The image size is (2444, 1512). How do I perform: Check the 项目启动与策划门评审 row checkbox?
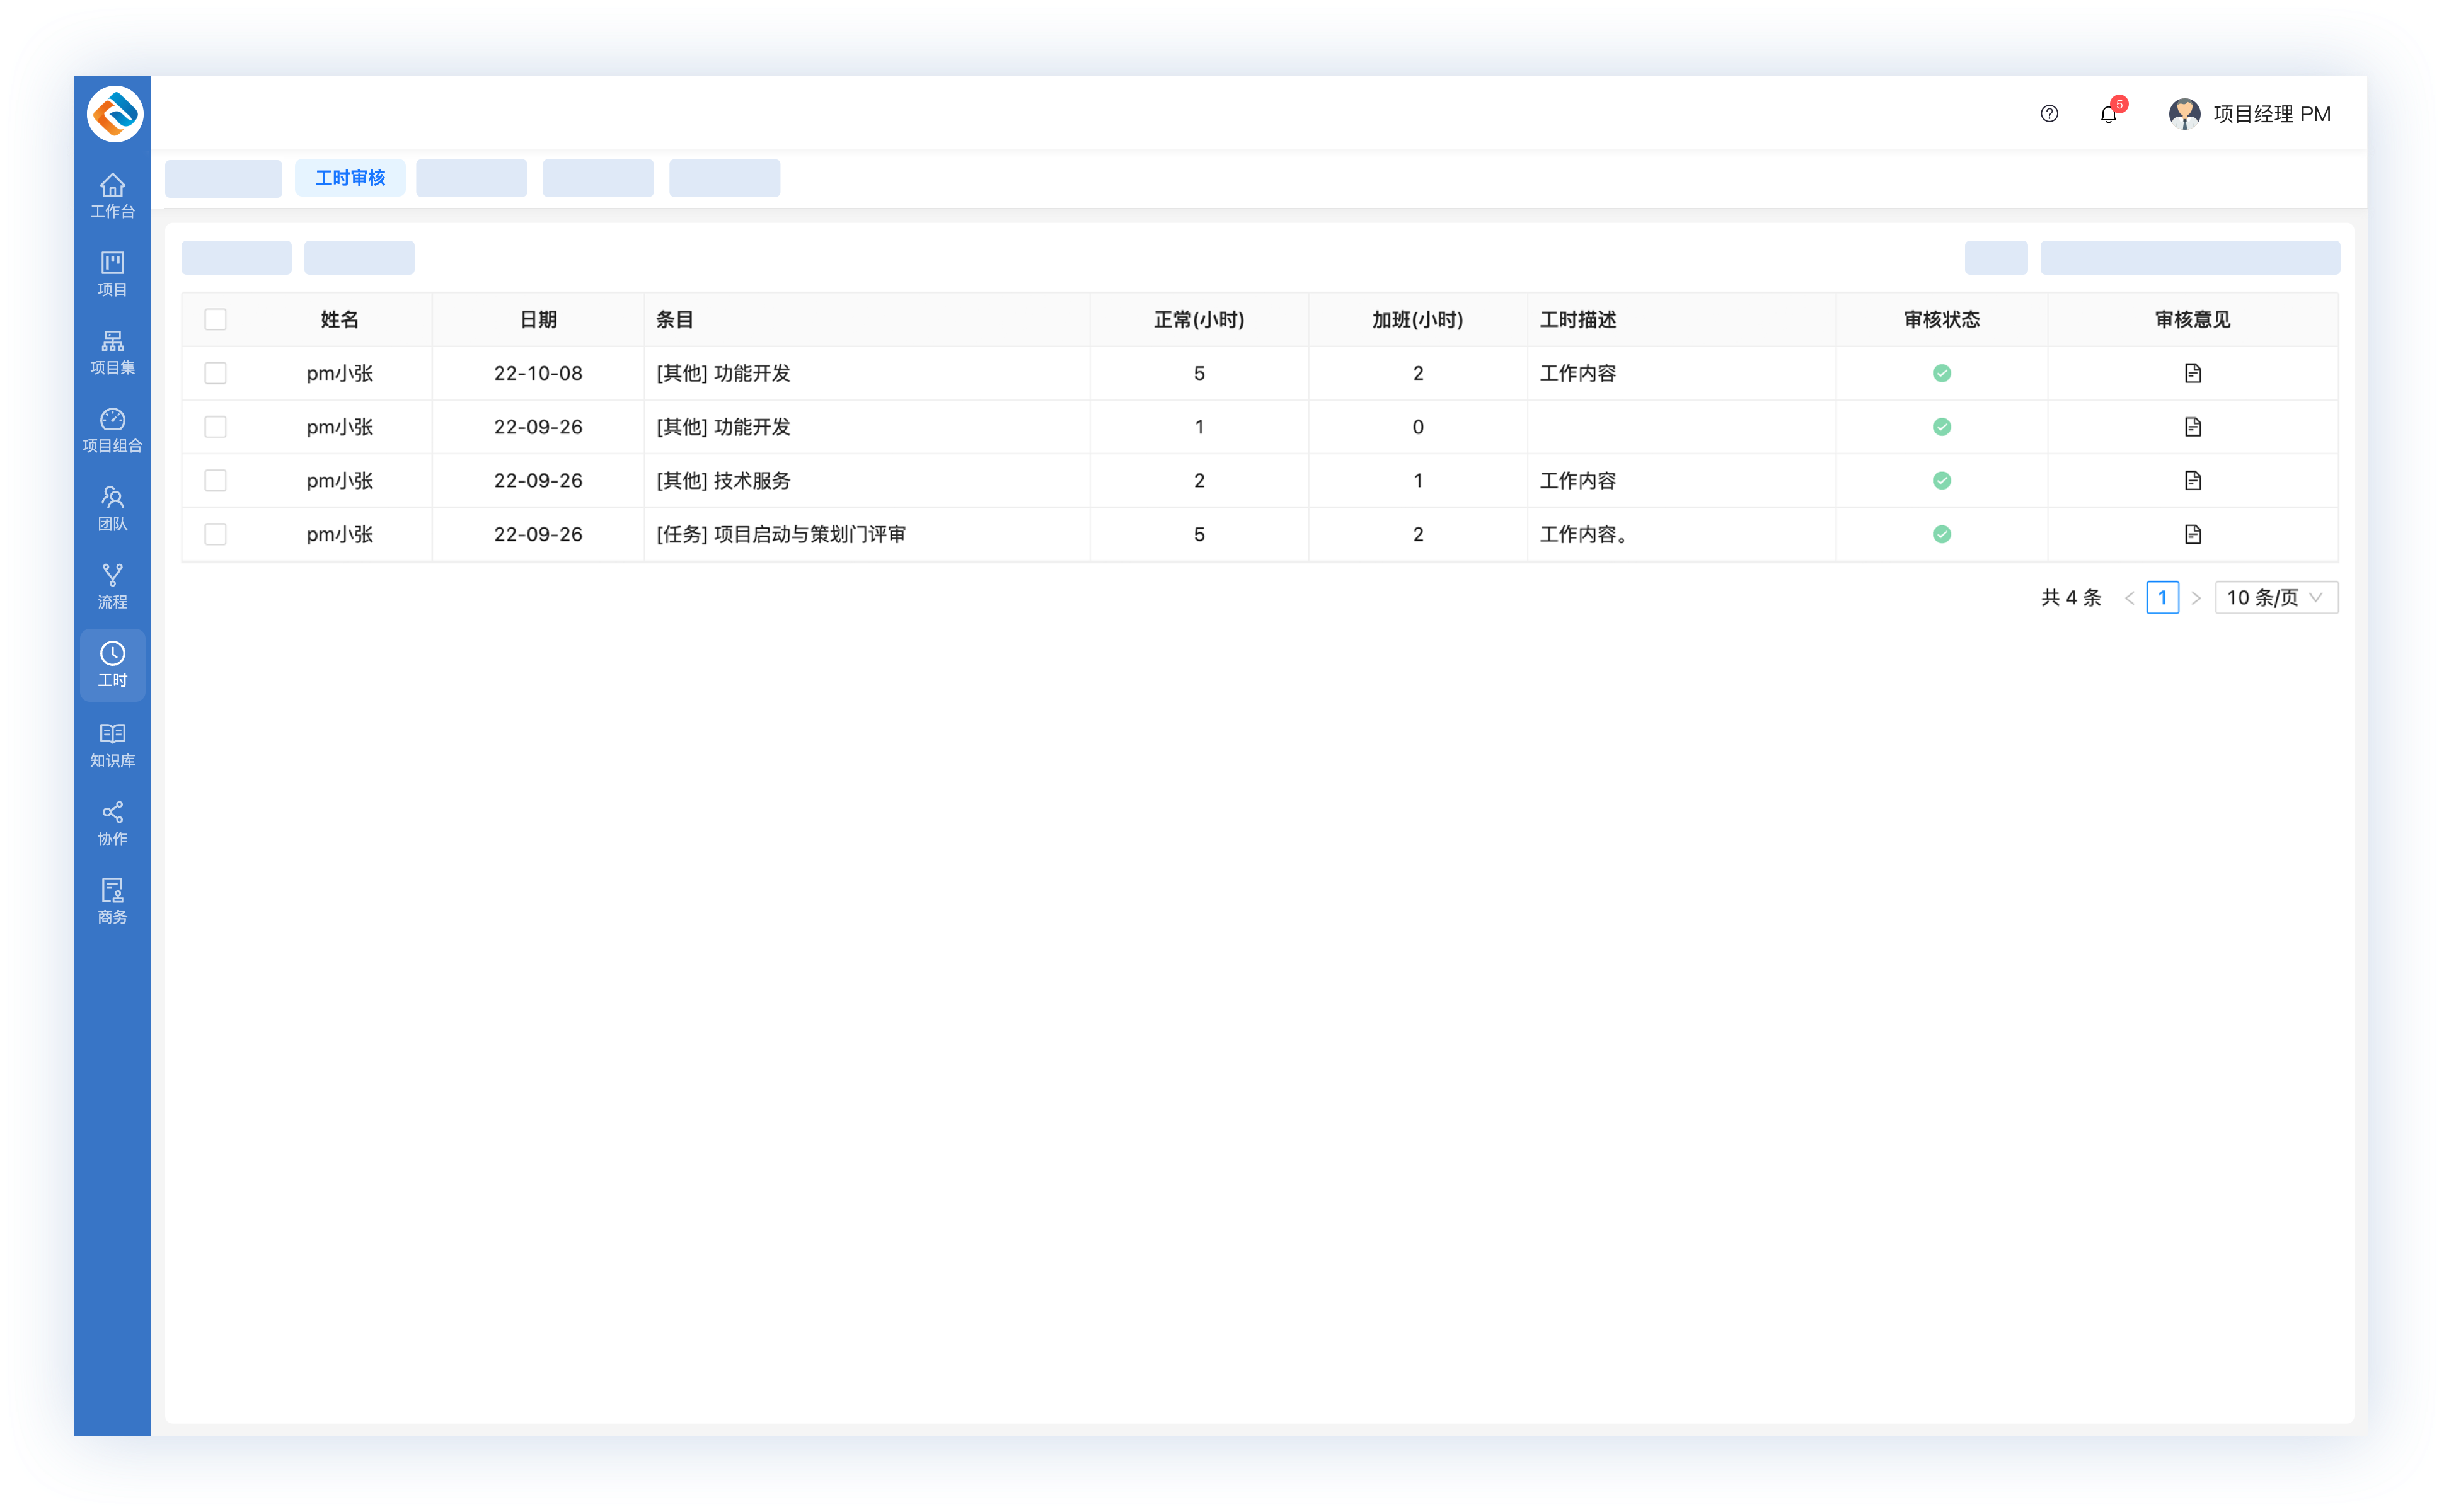point(215,534)
